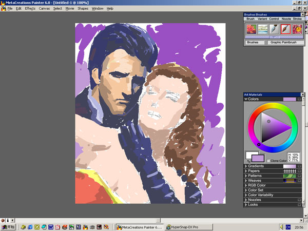Select the red-outlined paintbrush icon

[x=285, y=29]
